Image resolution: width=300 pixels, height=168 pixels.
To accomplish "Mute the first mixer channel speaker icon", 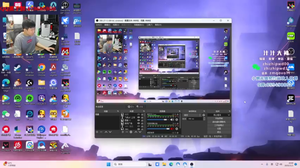I will 172,119.
